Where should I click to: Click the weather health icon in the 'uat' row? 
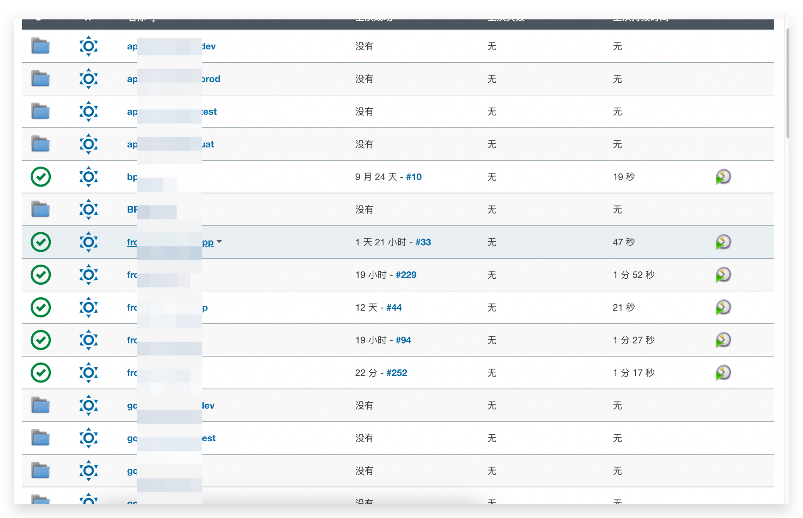click(88, 144)
